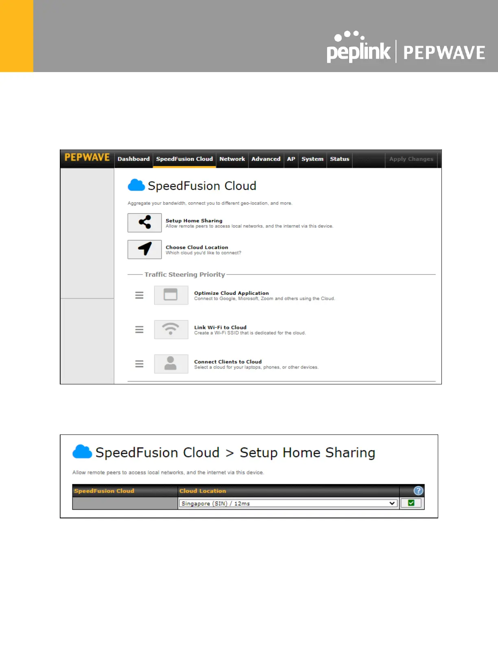Select the SpeedFusion Cloud tab

(x=184, y=159)
